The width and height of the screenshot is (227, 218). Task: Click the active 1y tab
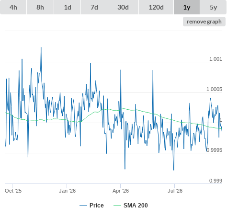[x=187, y=7]
